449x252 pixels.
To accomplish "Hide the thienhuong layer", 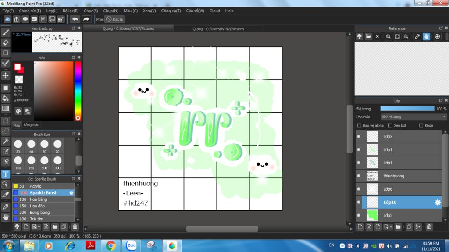I will click(x=359, y=176).
